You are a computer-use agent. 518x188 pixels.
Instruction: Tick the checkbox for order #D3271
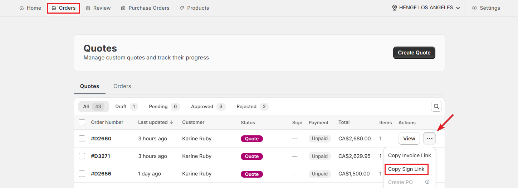click(82, 156)
